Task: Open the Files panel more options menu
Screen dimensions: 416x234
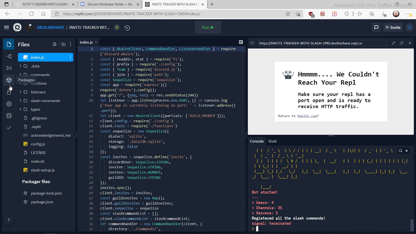Action: coord(71,45)
